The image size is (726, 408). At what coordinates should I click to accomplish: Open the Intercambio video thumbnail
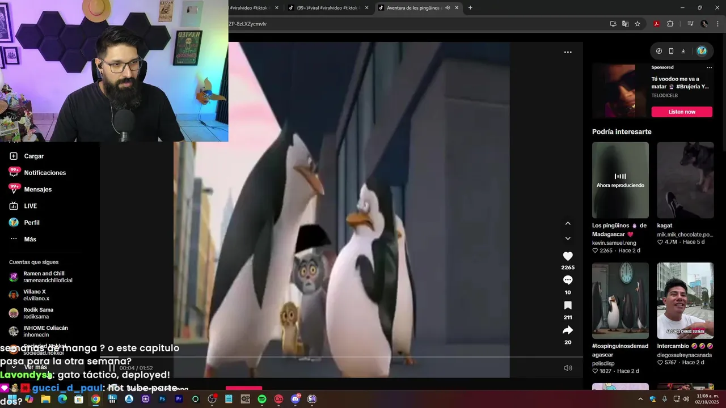coord(685,300)
